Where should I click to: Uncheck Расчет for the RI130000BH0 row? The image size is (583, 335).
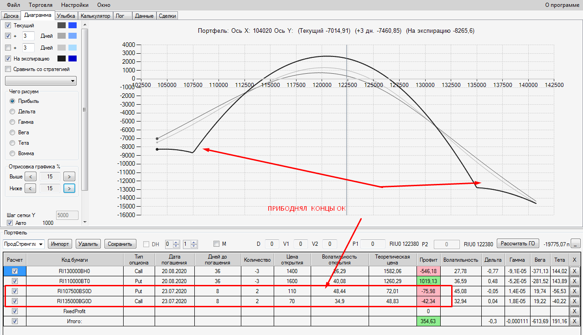[x=15, y=271]
